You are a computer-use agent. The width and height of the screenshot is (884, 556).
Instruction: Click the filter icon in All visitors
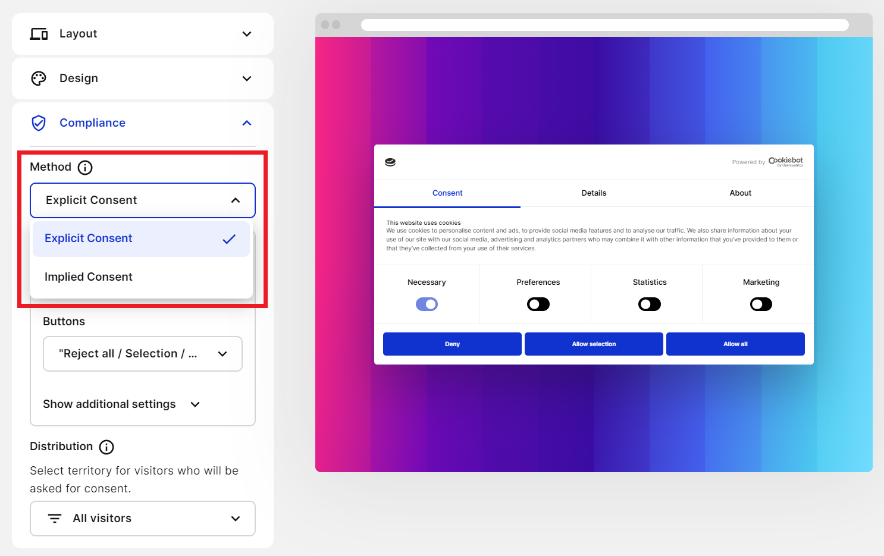click(x=55, y=519)
